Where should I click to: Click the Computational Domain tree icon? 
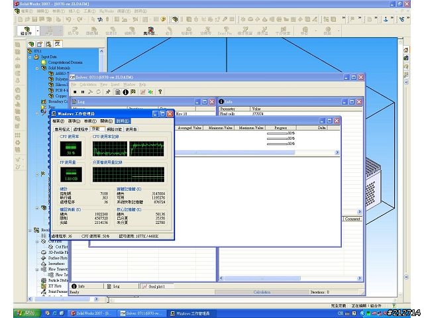tap(44, 62)
